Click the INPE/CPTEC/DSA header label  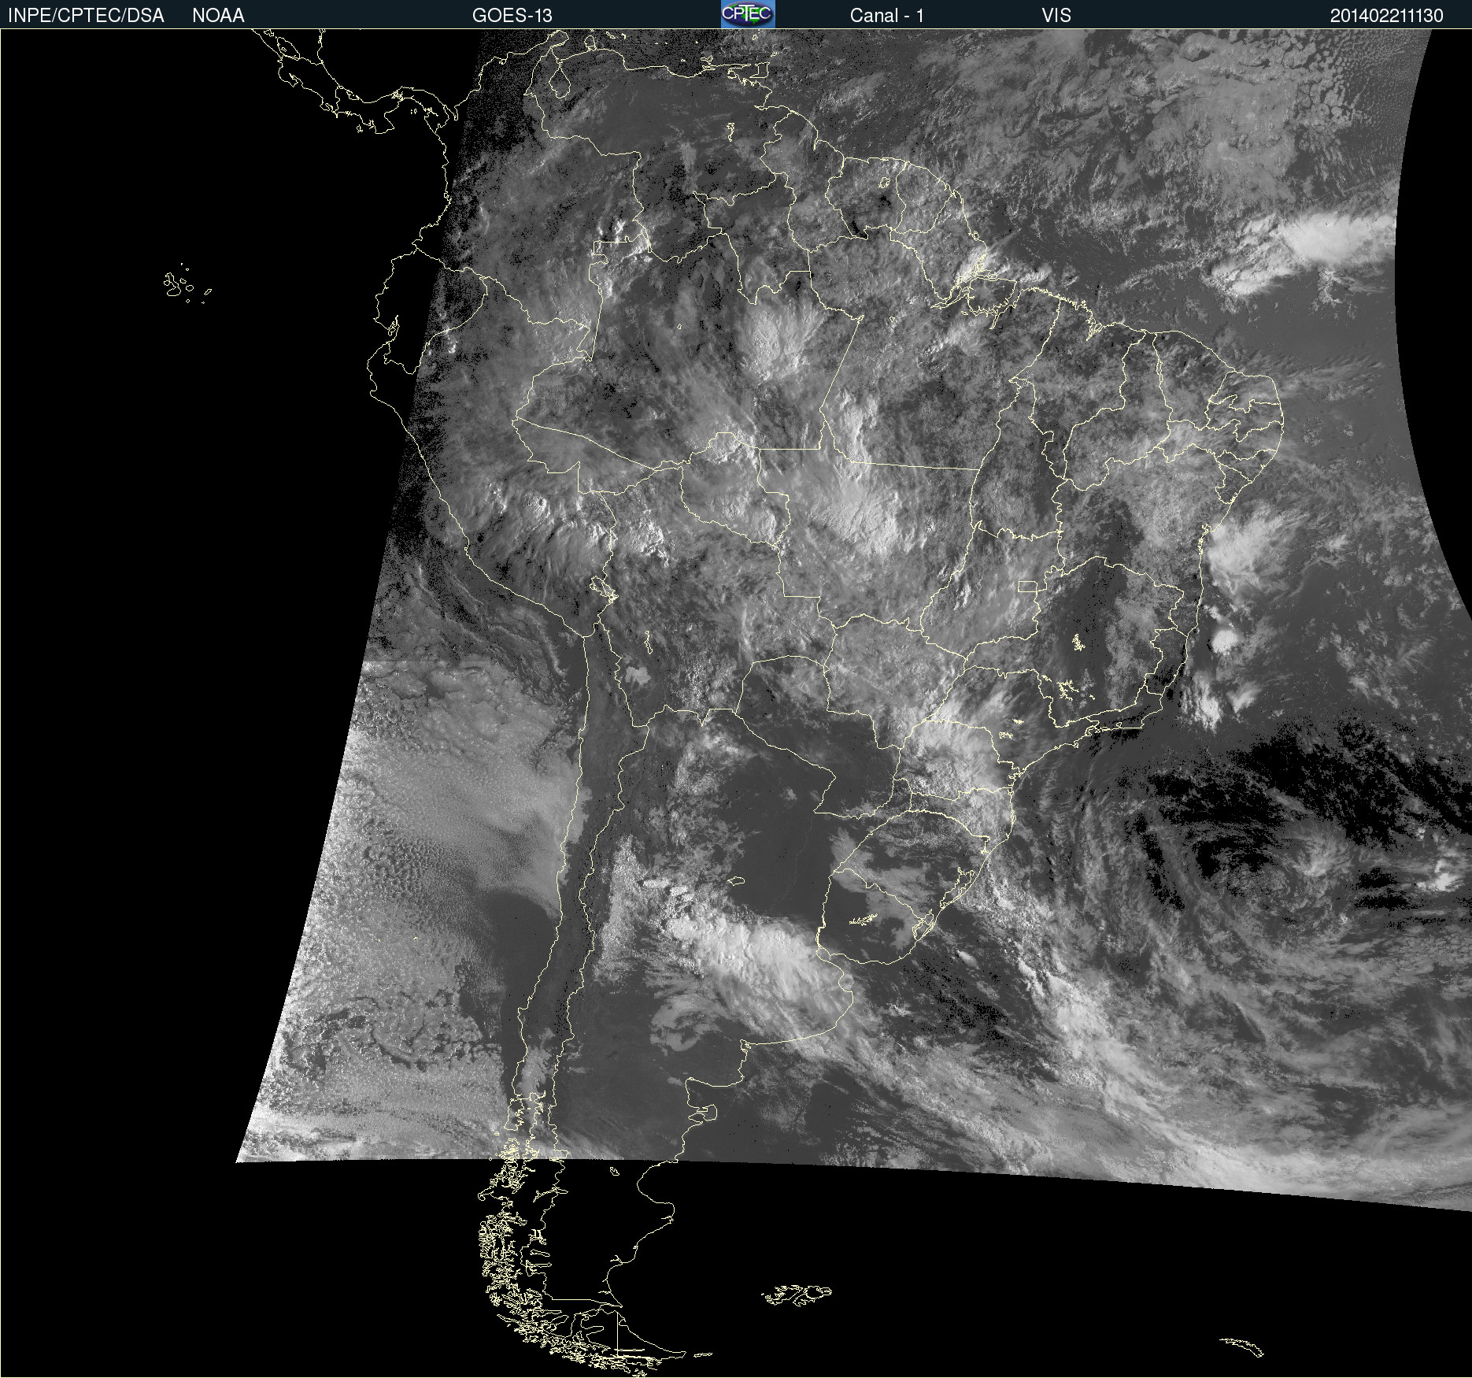click(x=86, y=15)
